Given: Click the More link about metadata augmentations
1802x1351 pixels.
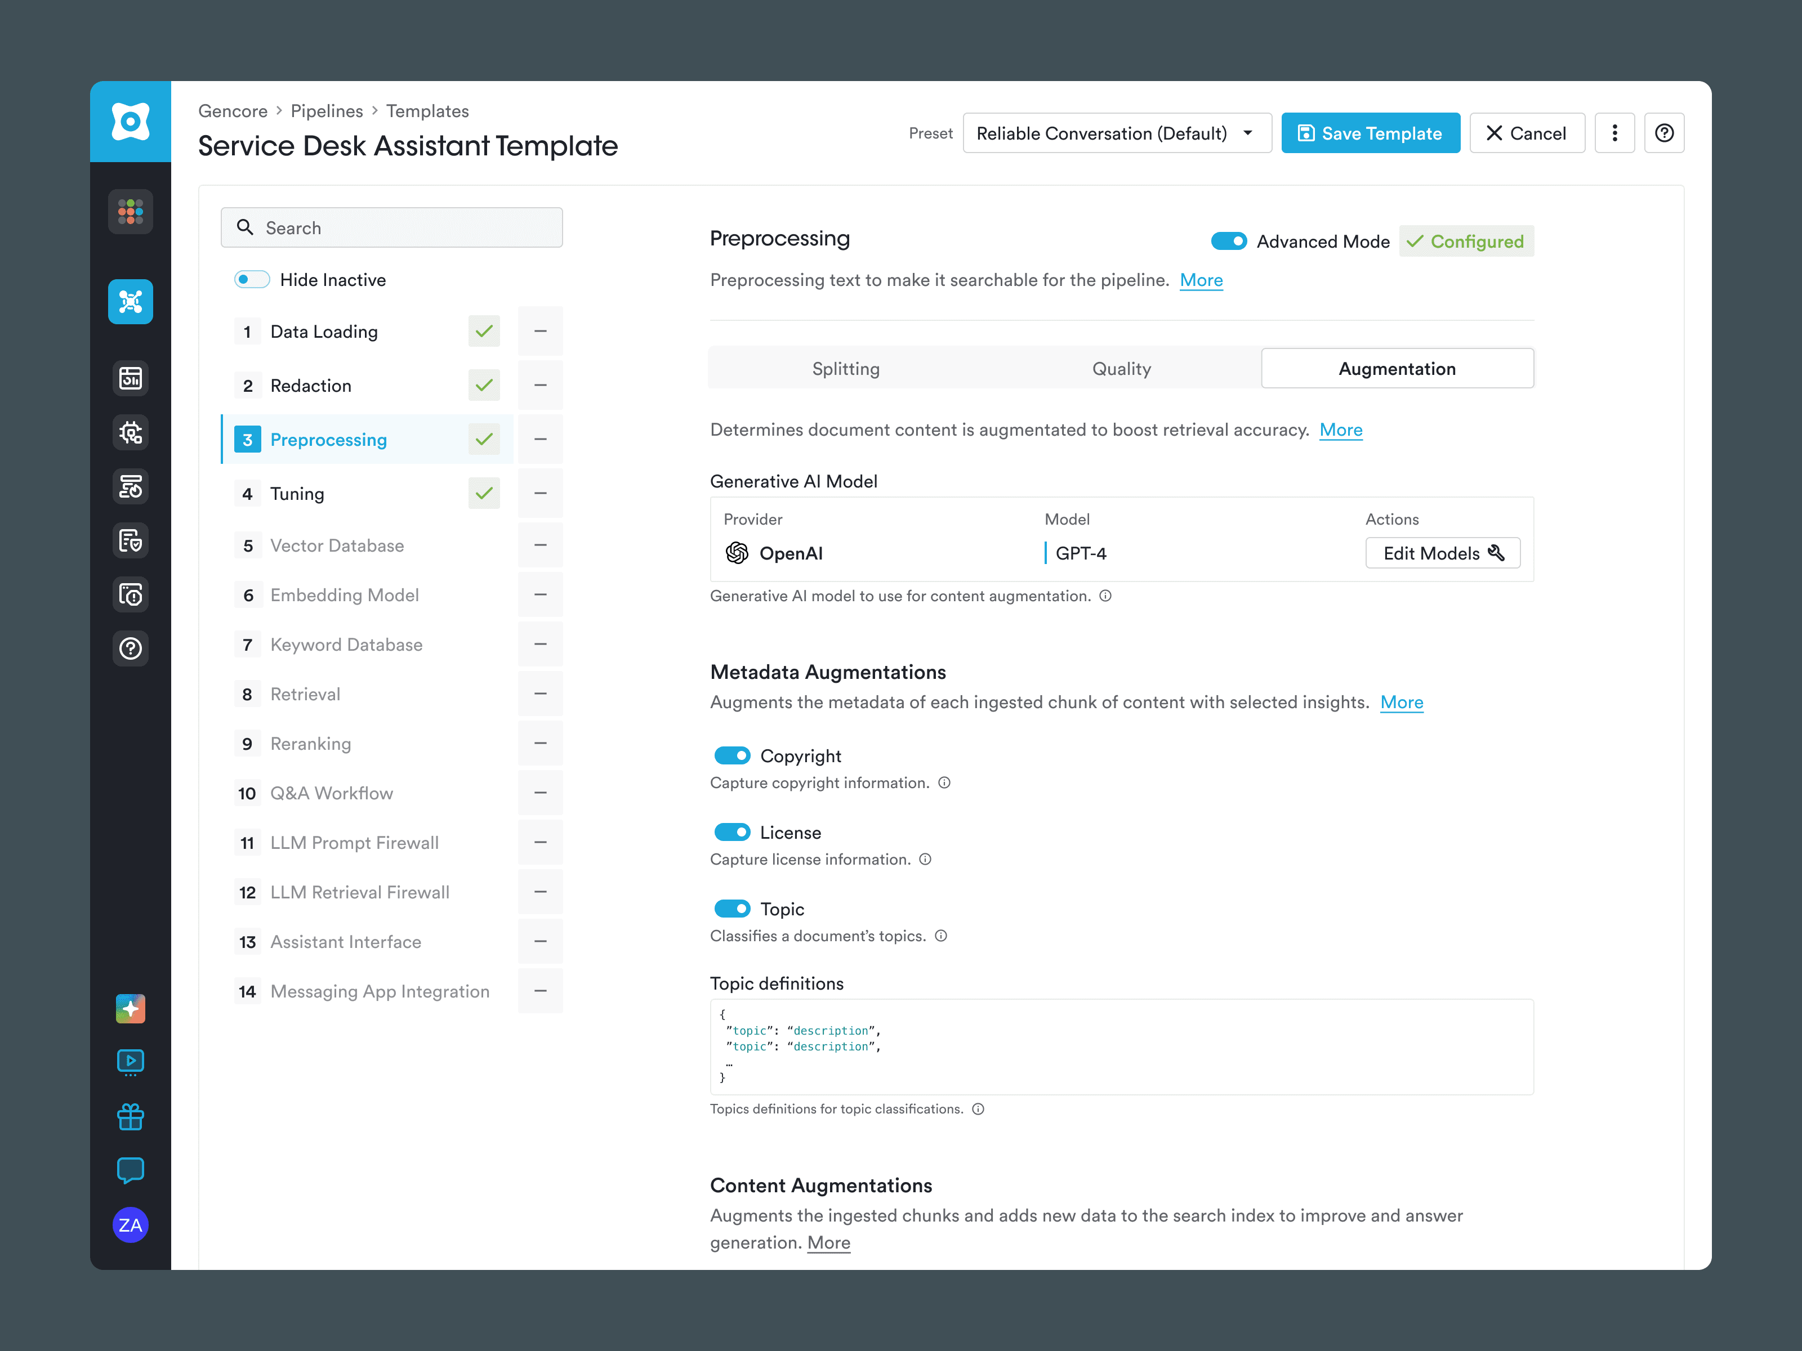Looking at the screenshot, I should click(1402, 702).
